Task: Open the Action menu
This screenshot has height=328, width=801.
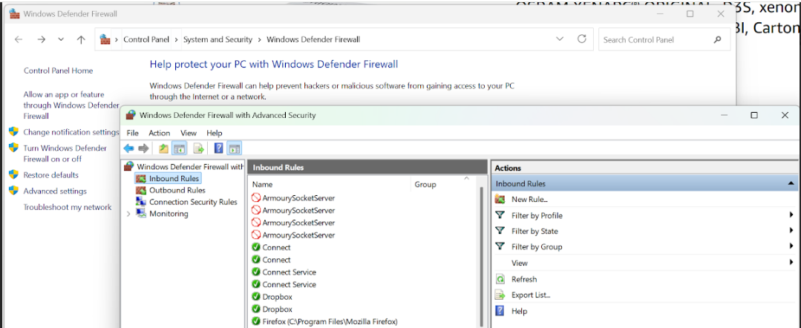Action: [159, 133]
